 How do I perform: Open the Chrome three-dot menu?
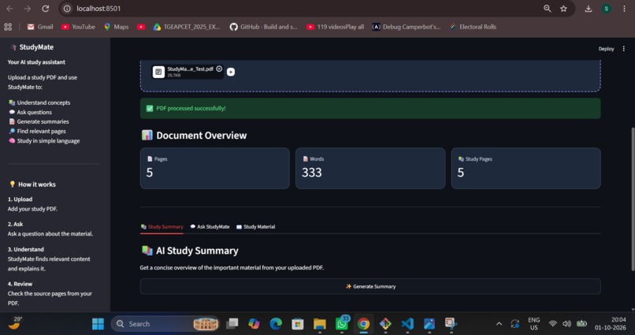[x=624, y=9]
